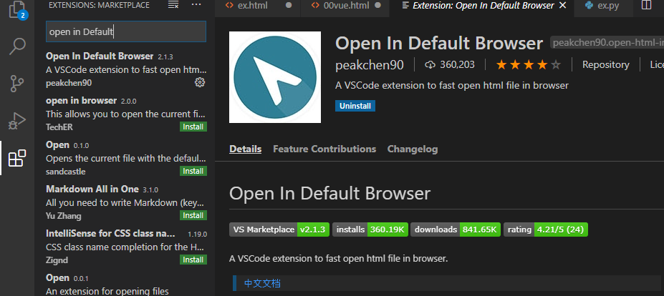Select Open 0.1.0 extension entry
The image size is (664, 296).
coord(126,158)
